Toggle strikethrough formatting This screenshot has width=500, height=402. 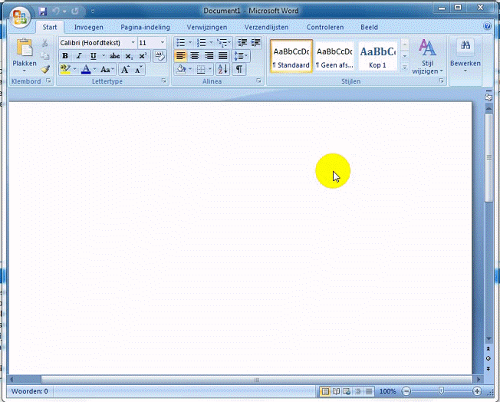point(114,56)
